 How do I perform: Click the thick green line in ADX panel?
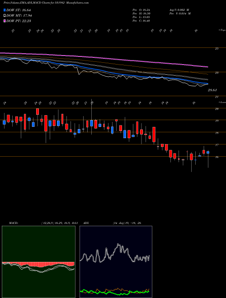pyautogui.click(x=114, y=292)
